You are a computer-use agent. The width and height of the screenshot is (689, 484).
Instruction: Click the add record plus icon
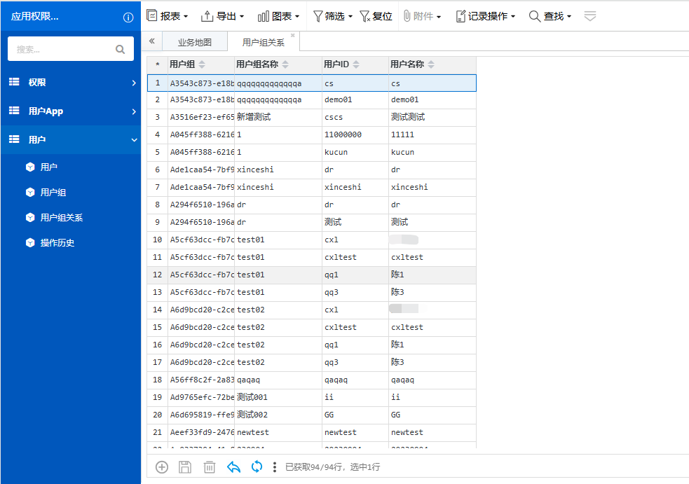tap(162, 467)
